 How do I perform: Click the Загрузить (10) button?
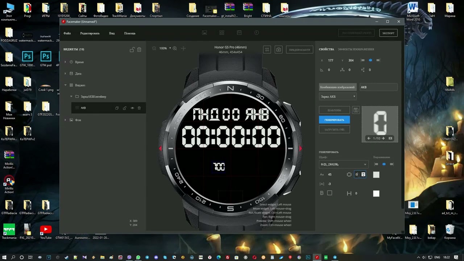[334, 129]
